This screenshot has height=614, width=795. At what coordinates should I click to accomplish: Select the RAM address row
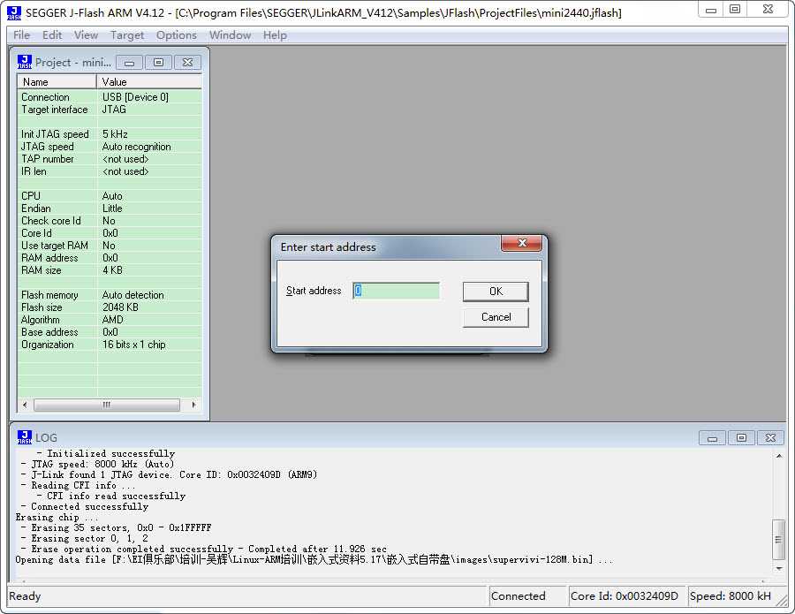click(x=110, y=258)
